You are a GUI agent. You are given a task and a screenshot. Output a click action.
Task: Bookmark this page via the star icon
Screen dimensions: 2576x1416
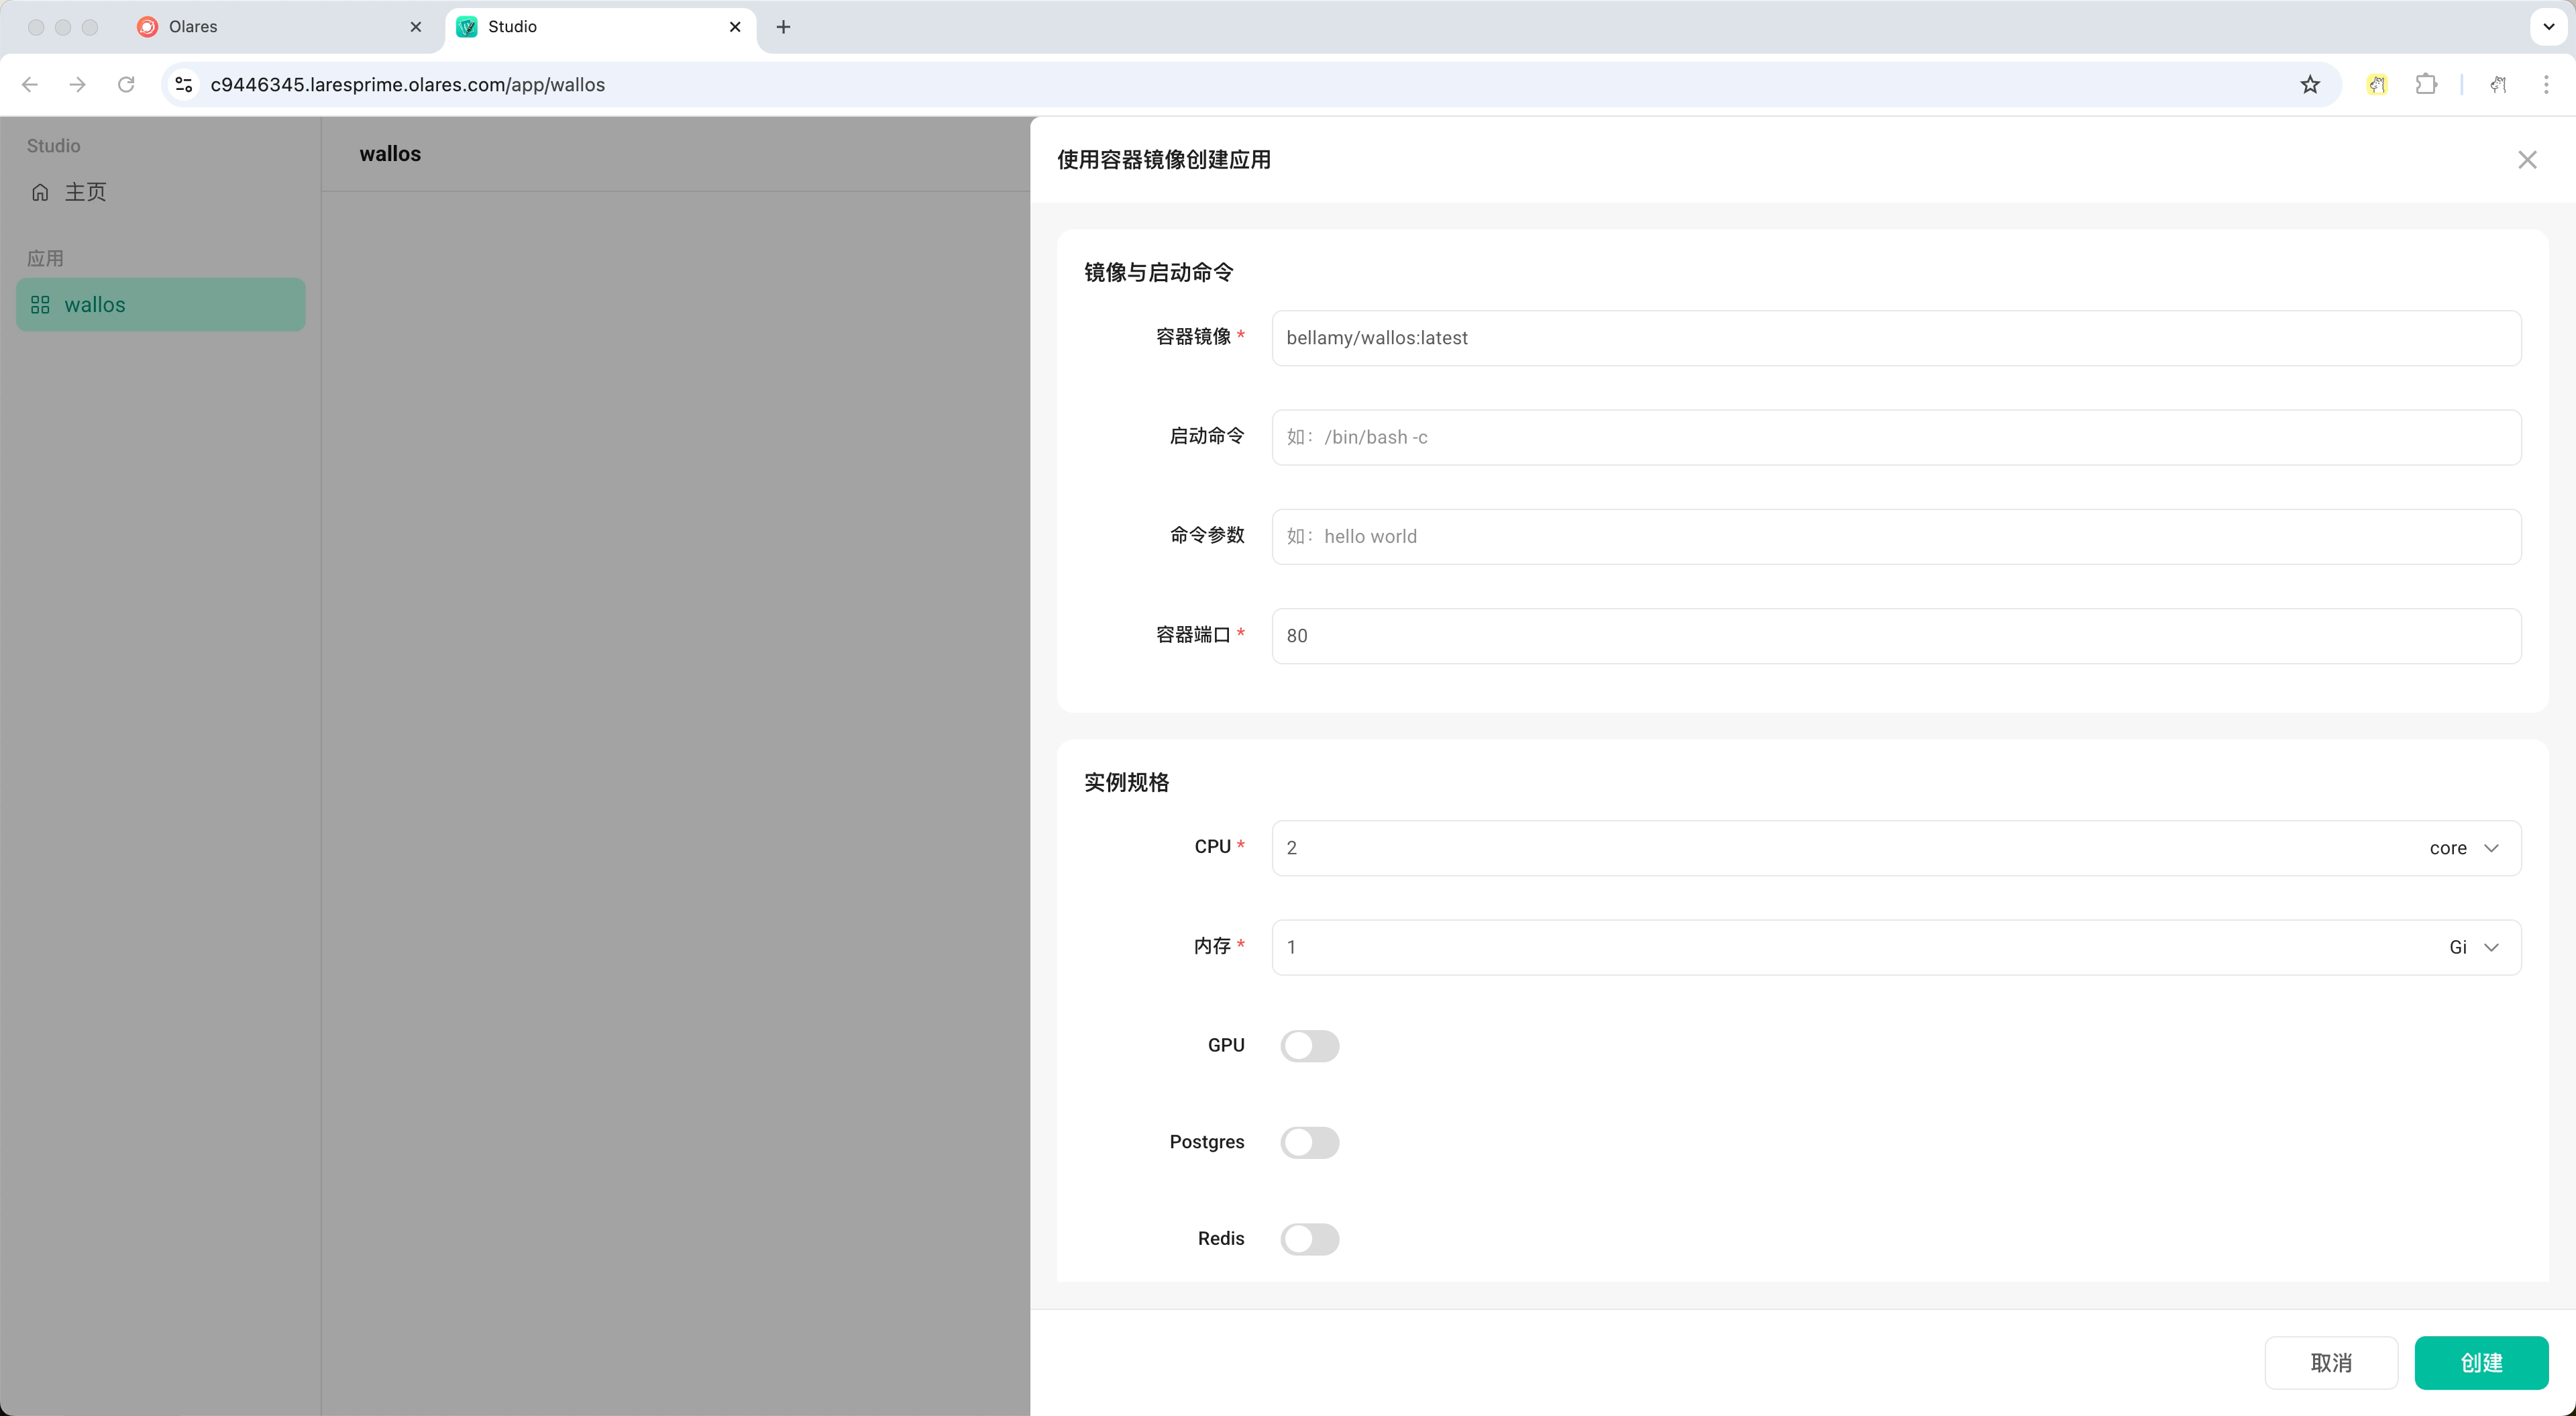[2310, 84]
